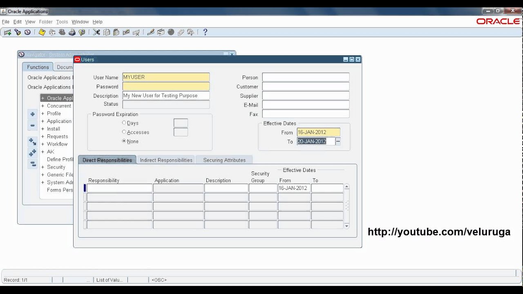Click Navigator's Expand All Children button
The image size is (523, 294).
(33, 142)
